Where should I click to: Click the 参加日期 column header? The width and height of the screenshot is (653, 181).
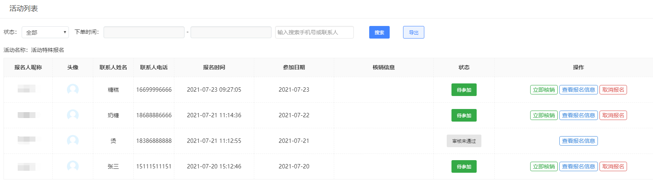[x=294, y=67]
